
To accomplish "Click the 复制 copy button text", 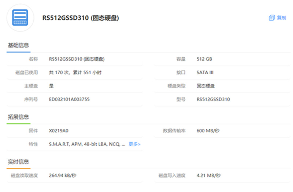I will click(x=281, y=18).
